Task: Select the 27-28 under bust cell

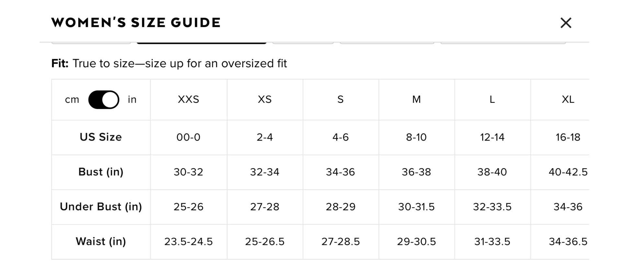Action: pos(264,207)
